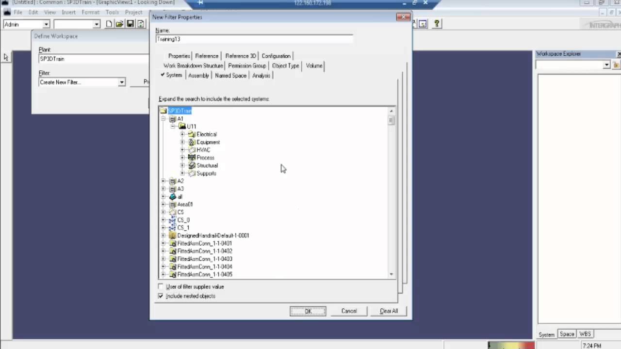
Task: Click the Area01 system icon
Action: coord(173,205)
